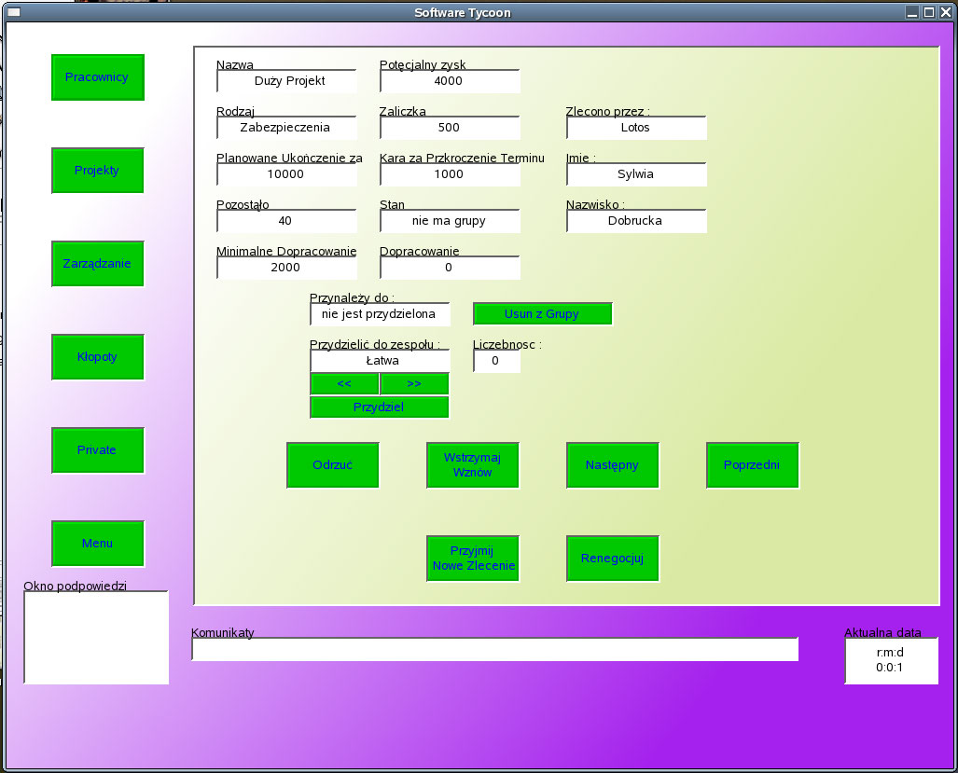
Task: Click the Przydzielić do zespołu field
Action: click(380, 361)
